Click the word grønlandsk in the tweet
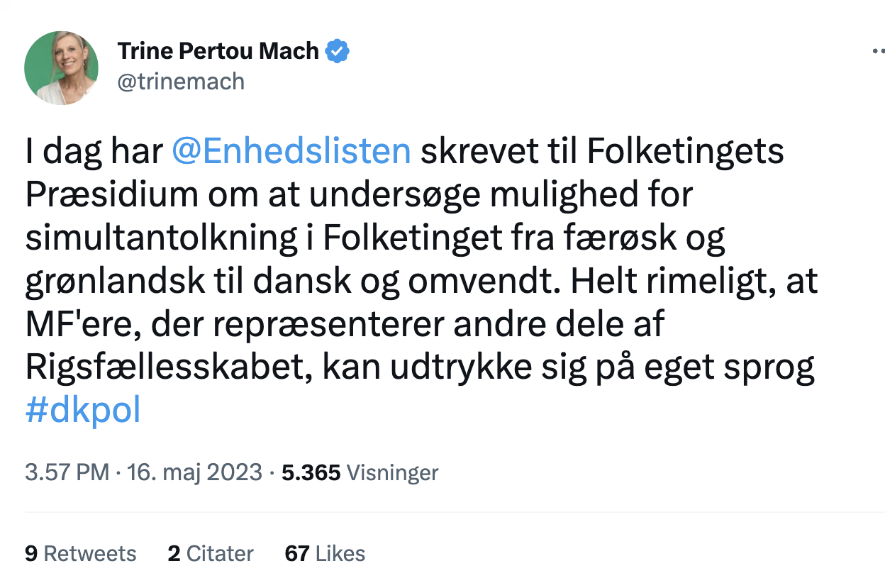The width and height of the screenshot is (885, 566). 115,282
